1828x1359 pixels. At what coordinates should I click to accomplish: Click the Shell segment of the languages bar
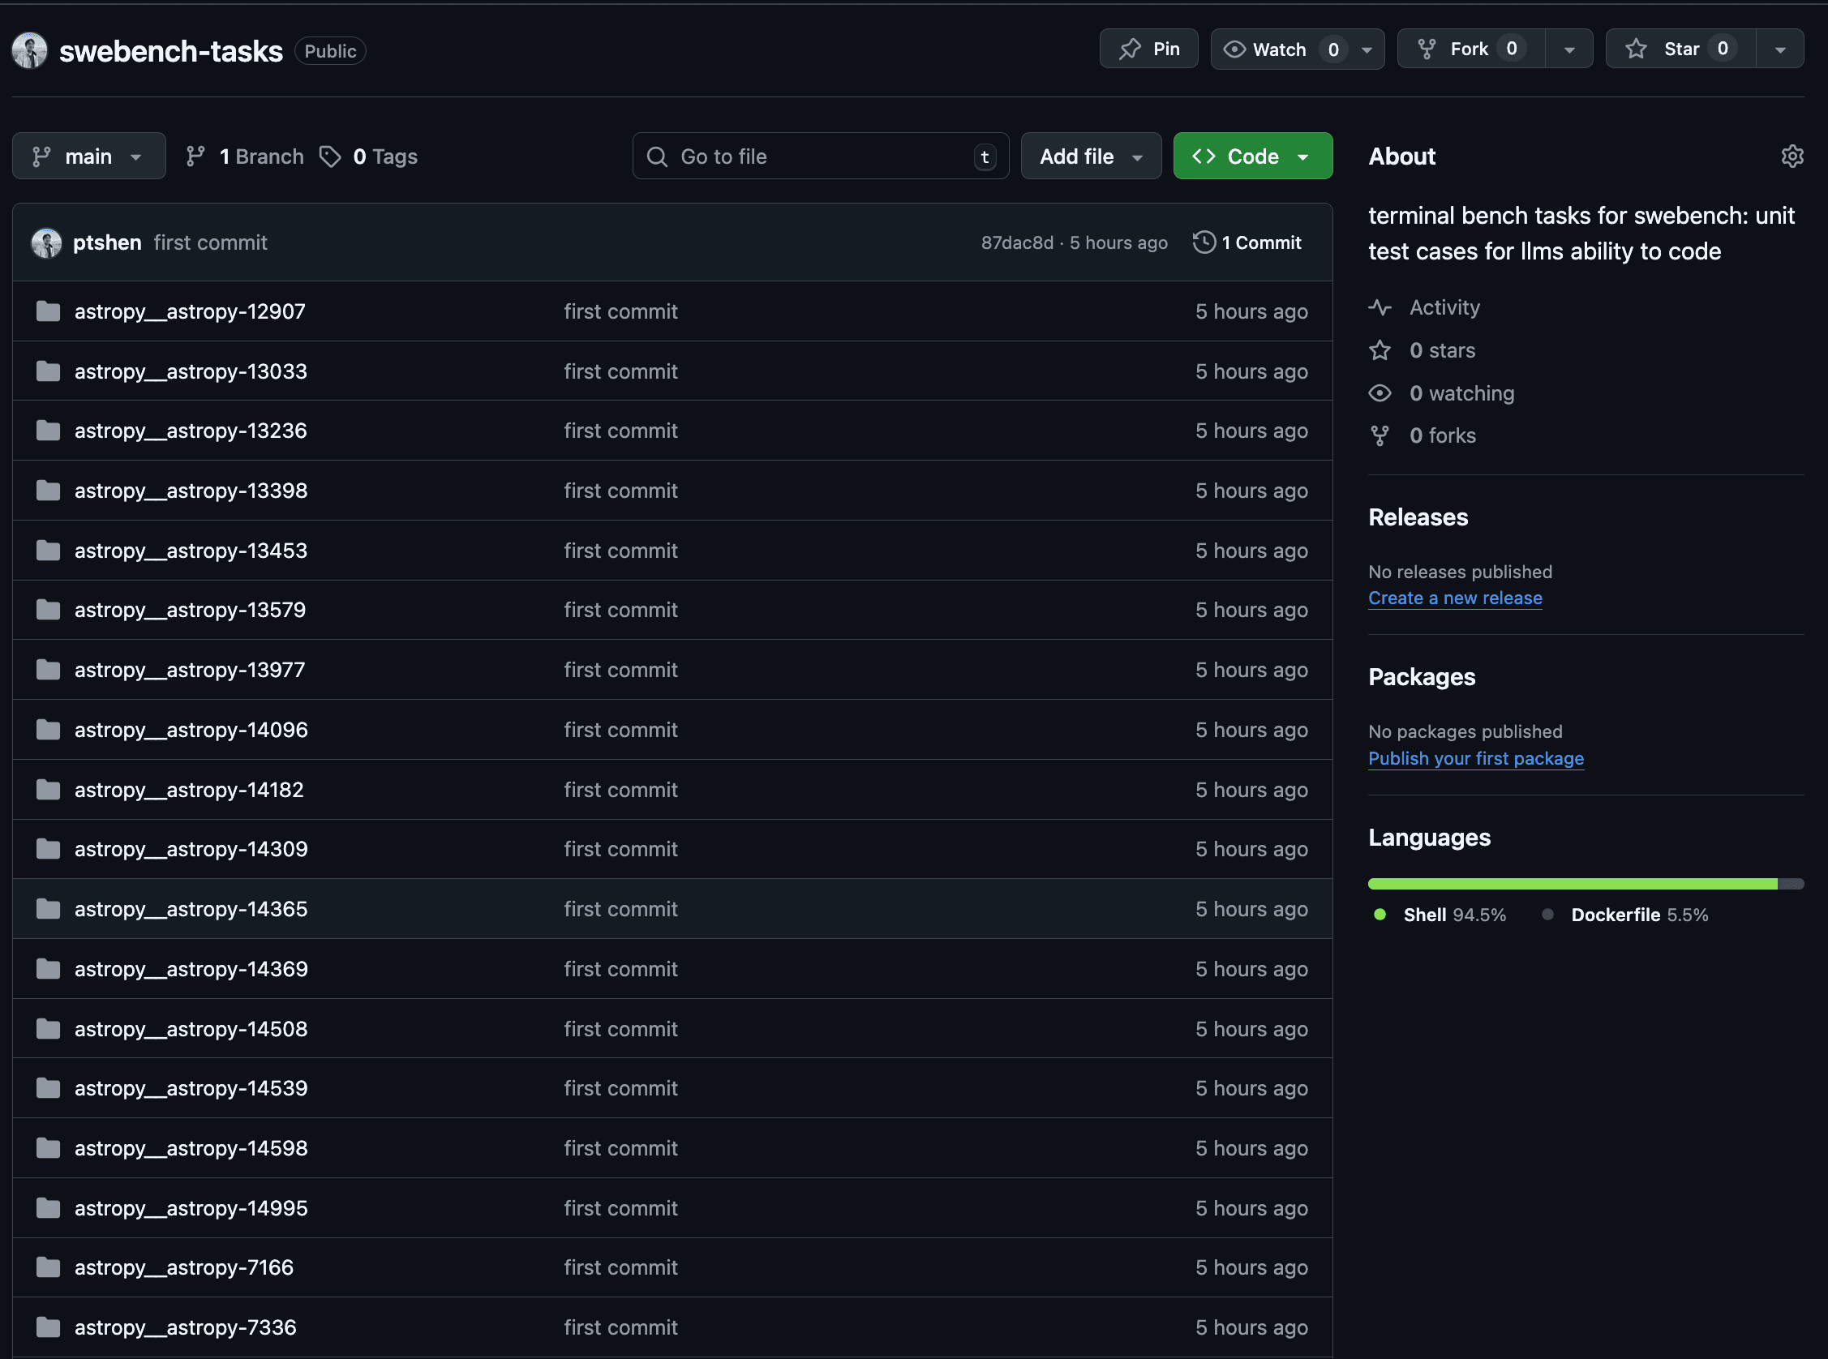tap(1572, 884)
